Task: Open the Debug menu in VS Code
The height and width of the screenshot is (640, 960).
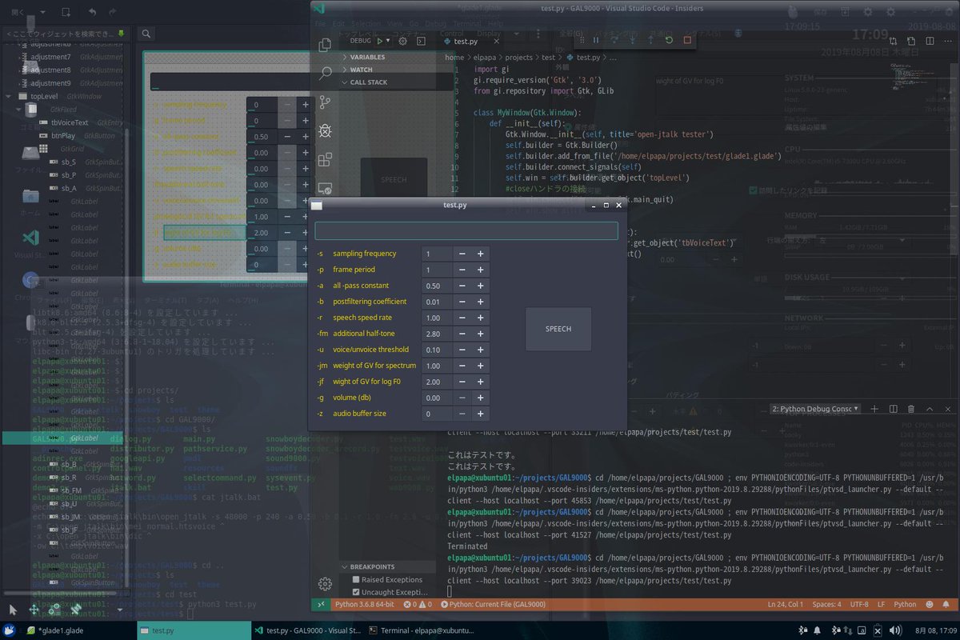Action: [x=436, y=24]
